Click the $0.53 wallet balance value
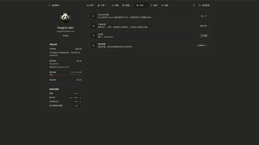 click(x=79, y=80)
